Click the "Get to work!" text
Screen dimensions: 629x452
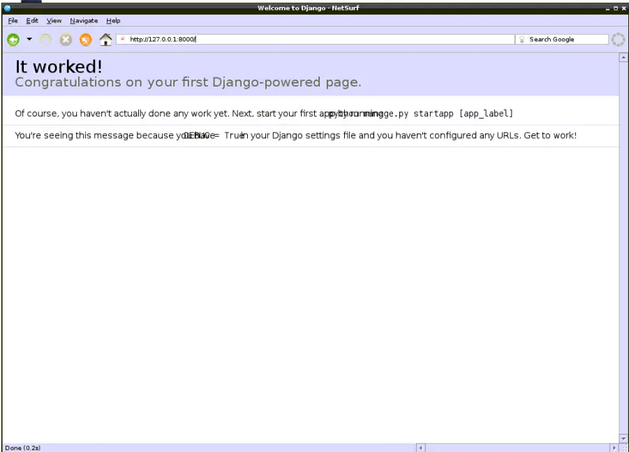point(550,135)
